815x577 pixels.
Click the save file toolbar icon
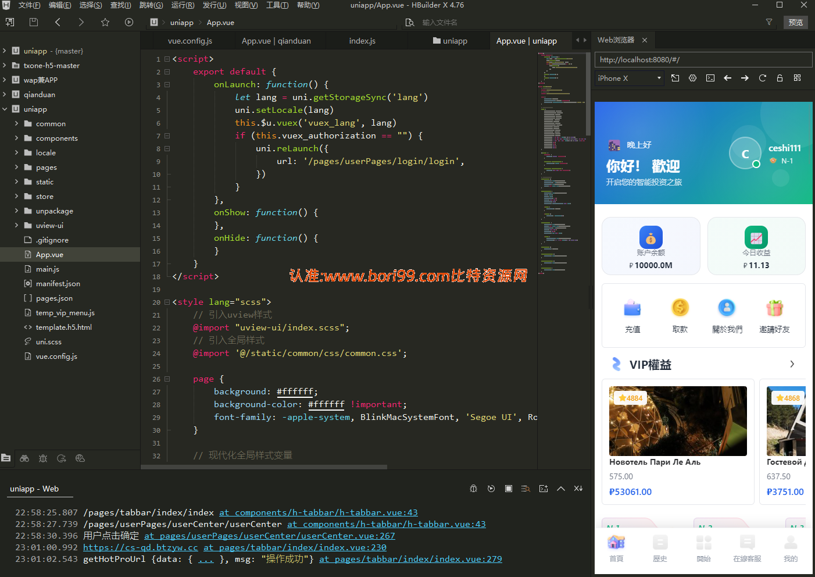coord(34,22)
